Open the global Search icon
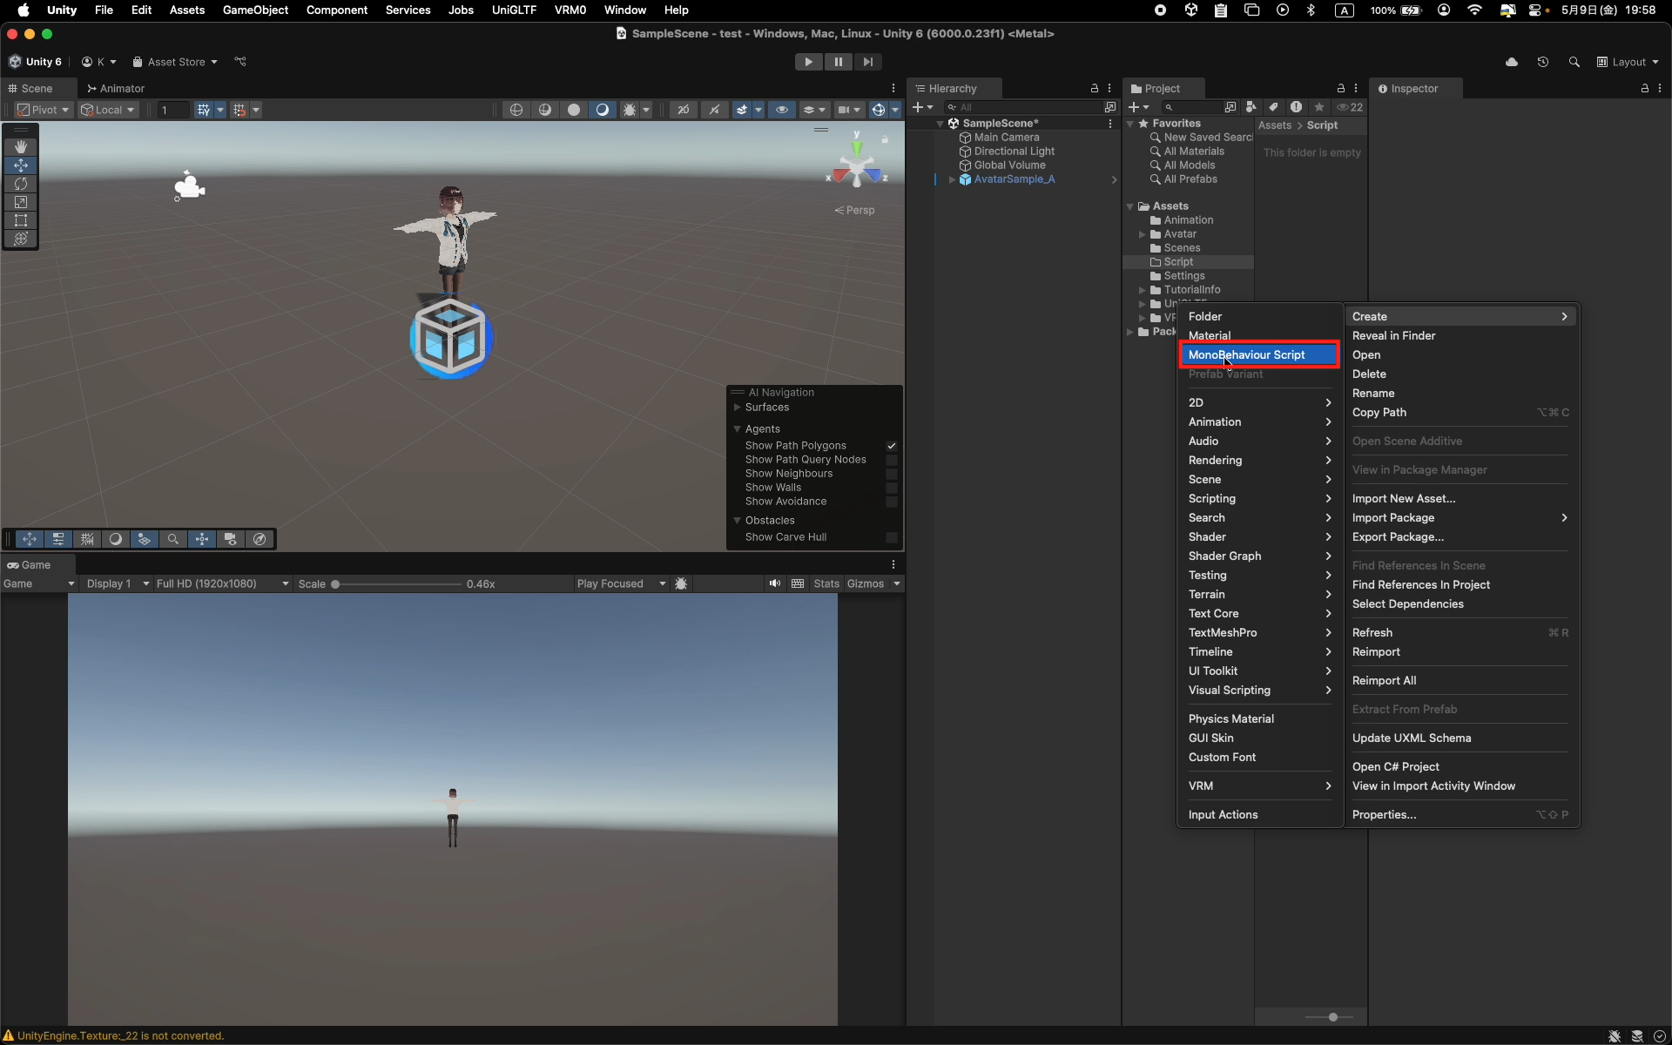The width and height of the screenshot is (1672, 1045). point(1574,62)
